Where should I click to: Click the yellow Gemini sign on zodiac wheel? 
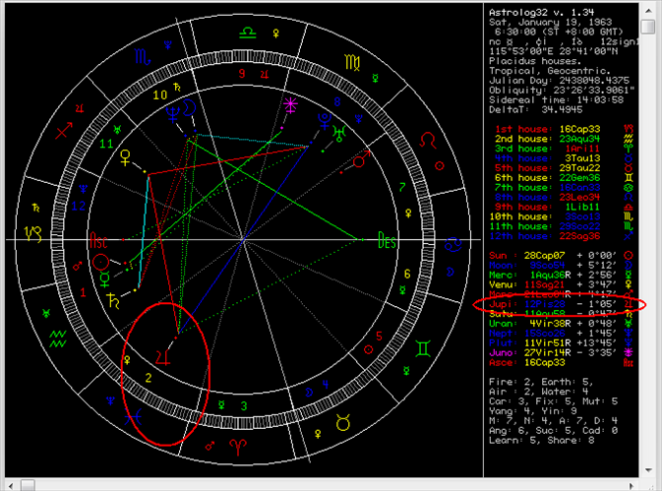point(422,347)
